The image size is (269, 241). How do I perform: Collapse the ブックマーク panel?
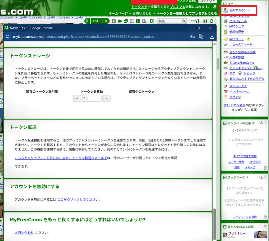(225, 178)
